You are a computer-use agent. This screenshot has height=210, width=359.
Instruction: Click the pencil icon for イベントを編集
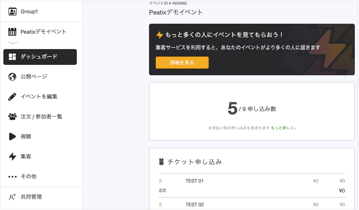(x=12, y=96)
